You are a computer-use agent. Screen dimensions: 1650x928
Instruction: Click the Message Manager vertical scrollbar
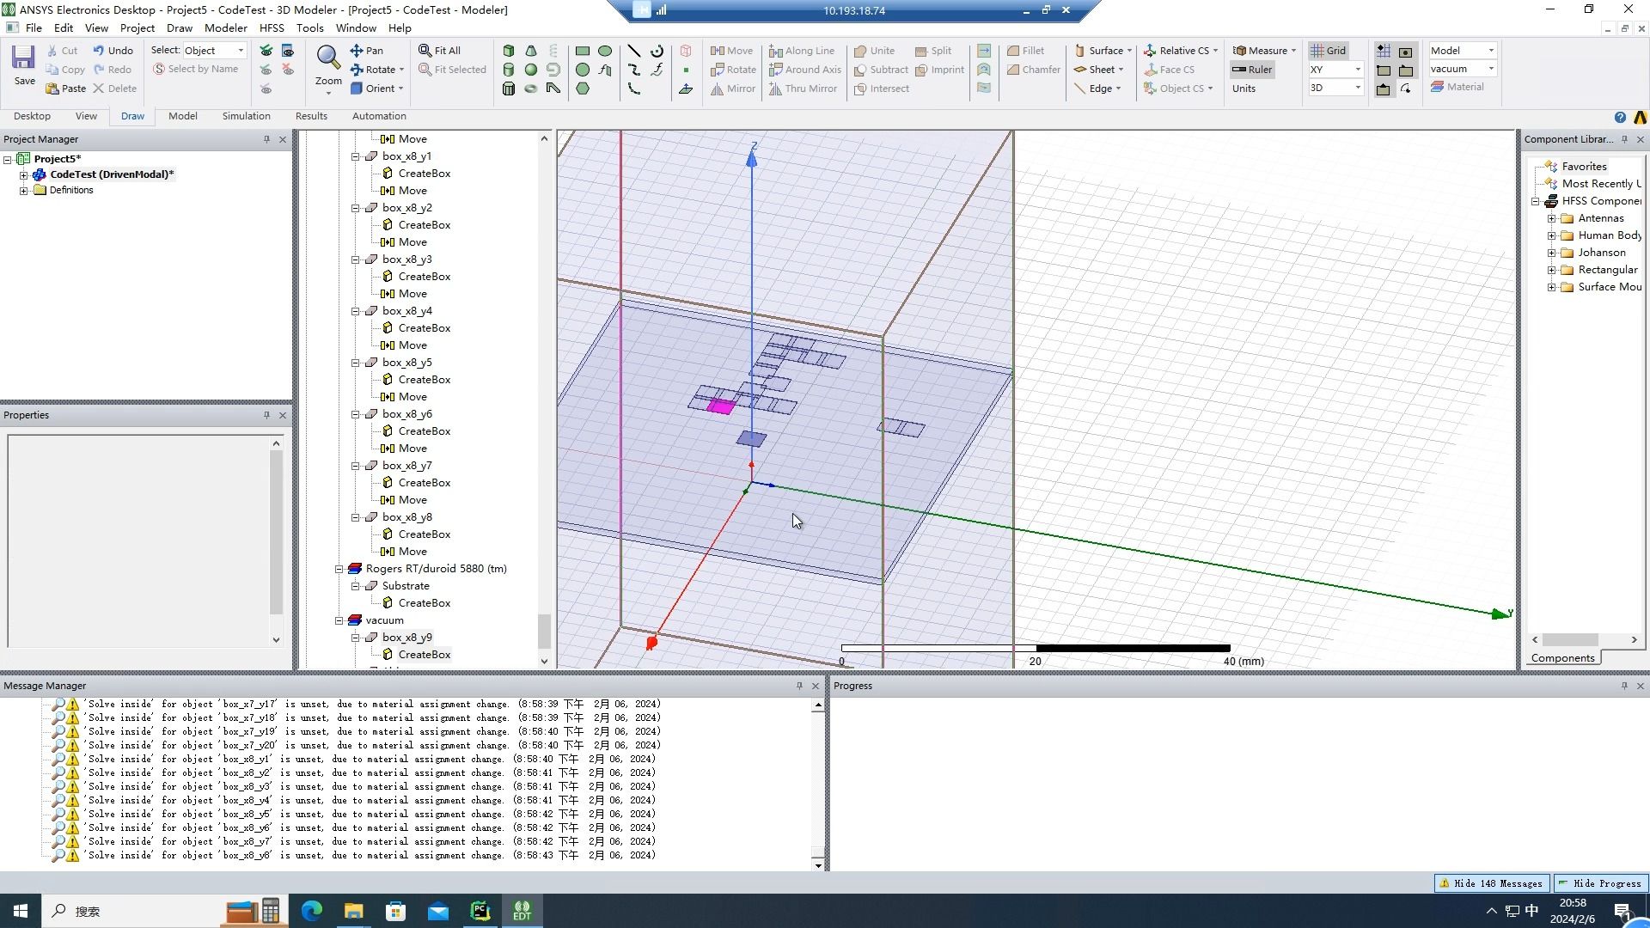pos(817,782)
